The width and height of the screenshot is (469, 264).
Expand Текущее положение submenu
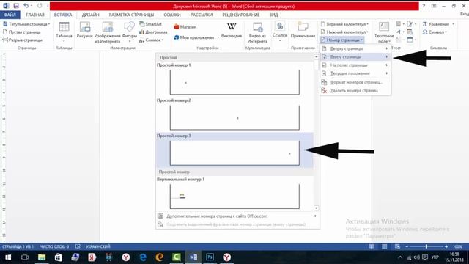pos(355,73)
